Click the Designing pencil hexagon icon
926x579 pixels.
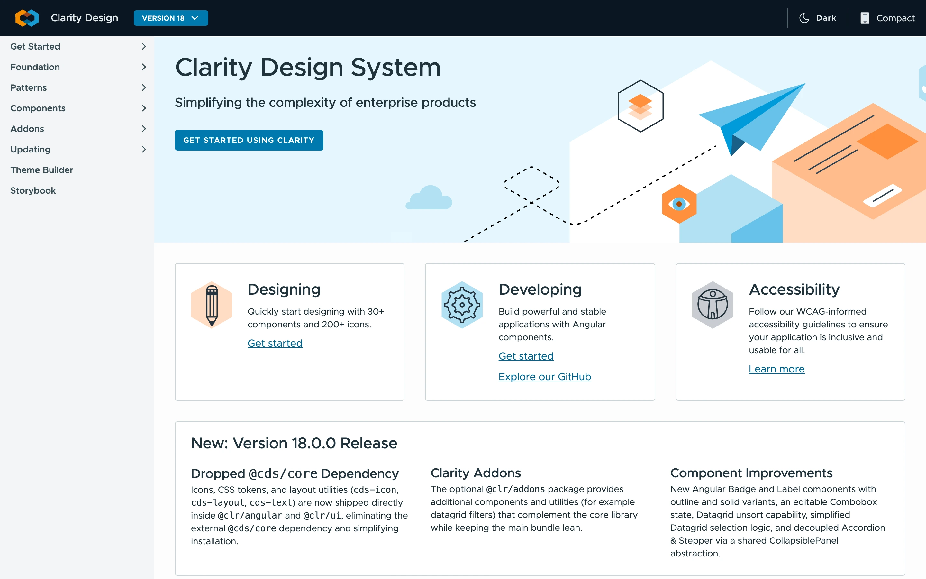point(212,305)
